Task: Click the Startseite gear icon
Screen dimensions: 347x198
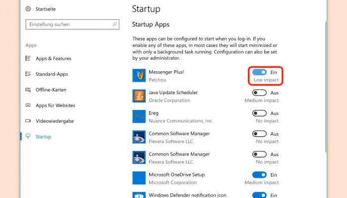Action: [28, 9]
